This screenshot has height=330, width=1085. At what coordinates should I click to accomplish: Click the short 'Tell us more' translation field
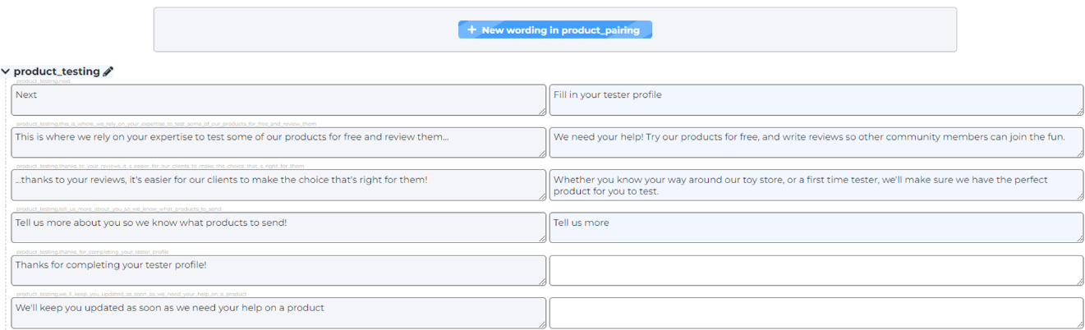click(816, 227)
